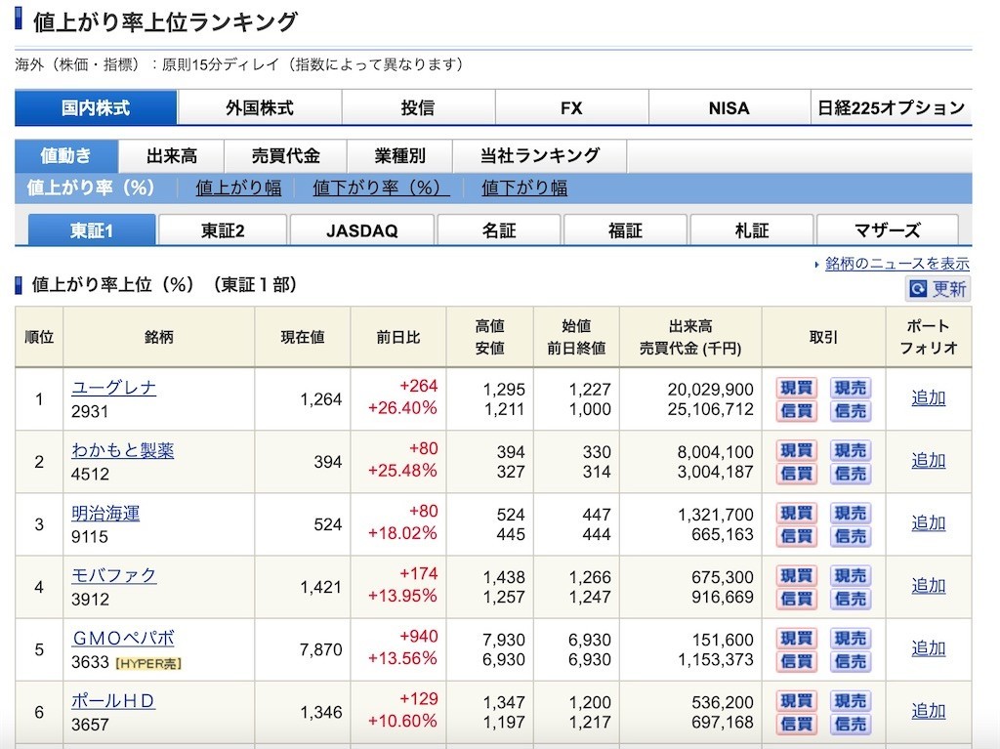The image size is (1000, 749).
Task: Click 信売 icon for 明治海運
Action: 851,536
